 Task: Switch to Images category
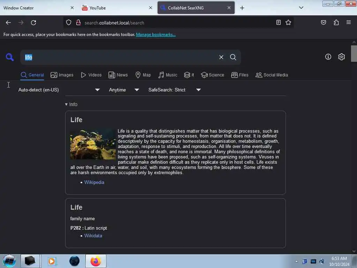[x=62, y=75]
